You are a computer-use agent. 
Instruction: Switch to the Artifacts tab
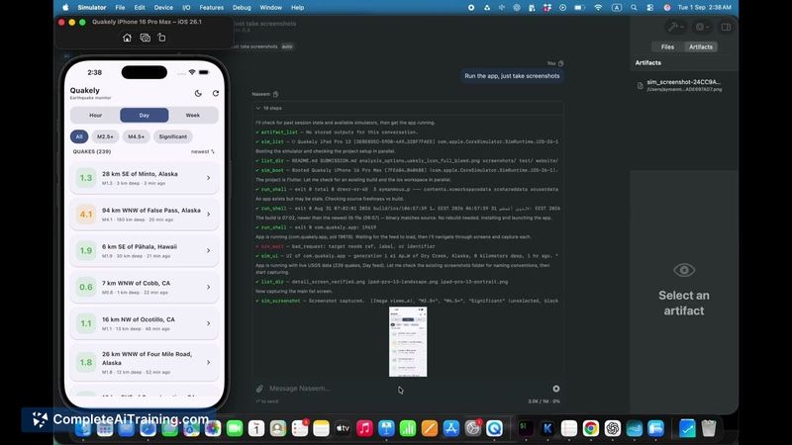tap(701, 46)
